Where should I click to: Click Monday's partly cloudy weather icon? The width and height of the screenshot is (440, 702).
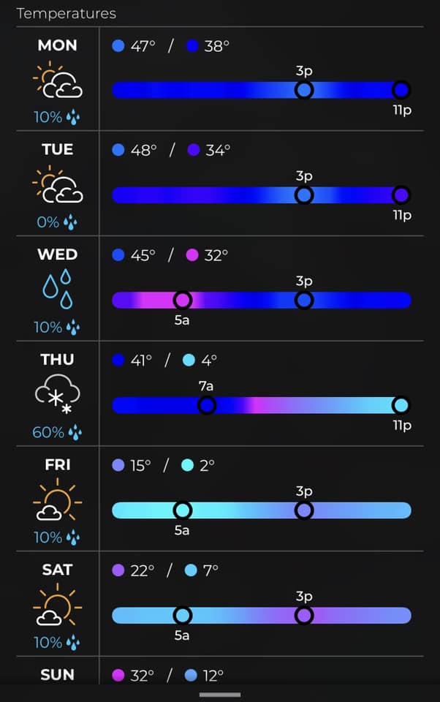(x=58, y=82)
